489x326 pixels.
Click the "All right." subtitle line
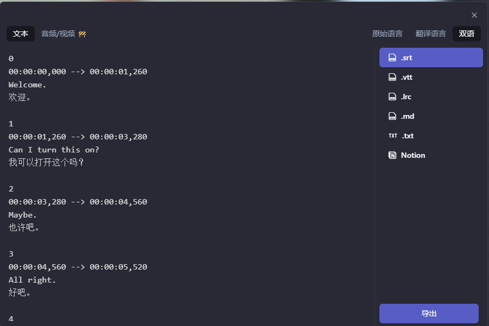(32, 280)
